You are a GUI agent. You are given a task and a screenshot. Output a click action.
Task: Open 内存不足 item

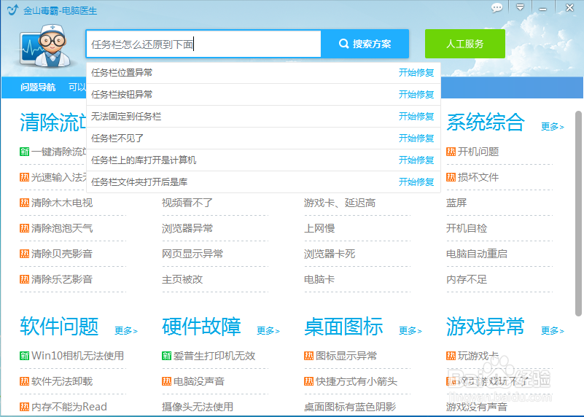467,279
